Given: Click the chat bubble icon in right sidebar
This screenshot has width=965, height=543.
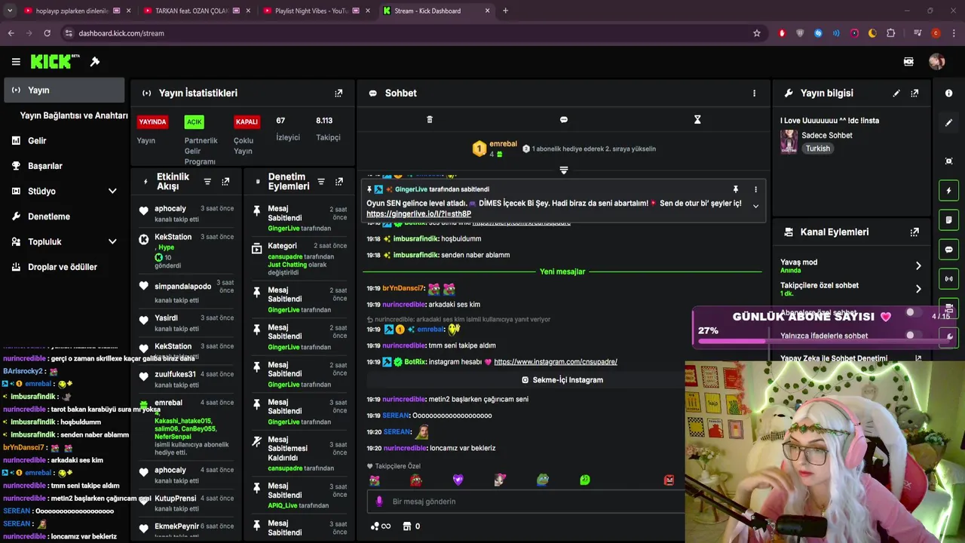Looking at the screenshot, I should pyautogui.click(x=948, y=250).
